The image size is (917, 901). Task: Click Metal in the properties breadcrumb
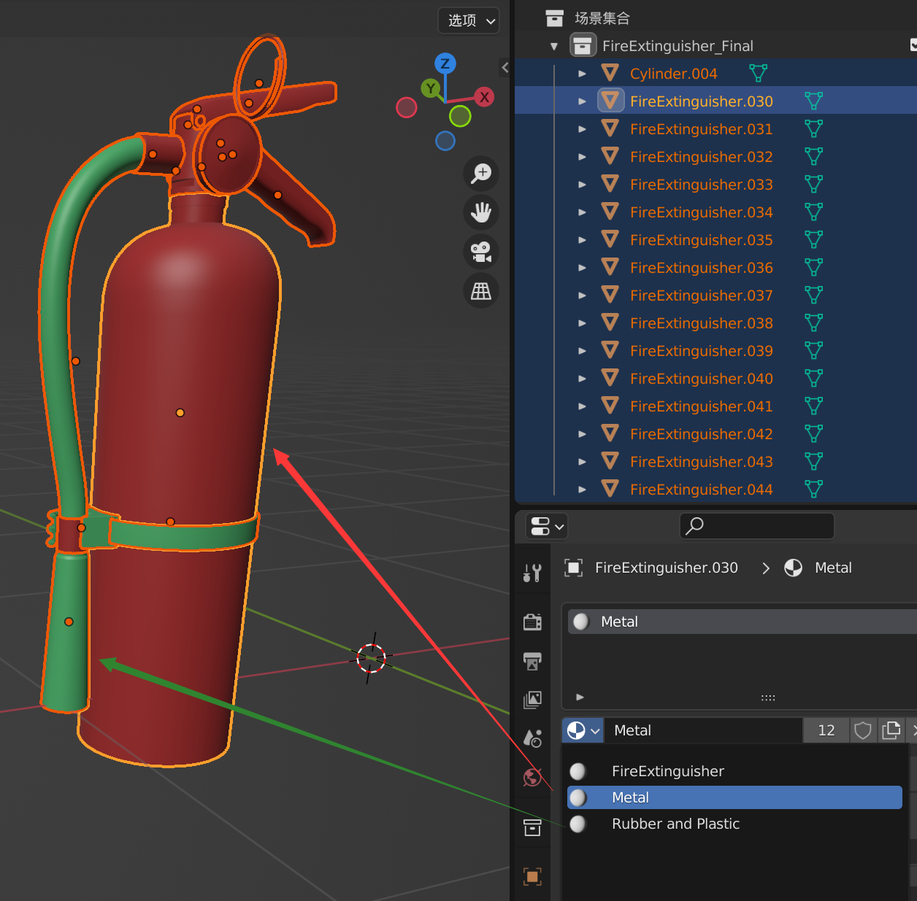(x=832, y=568)
